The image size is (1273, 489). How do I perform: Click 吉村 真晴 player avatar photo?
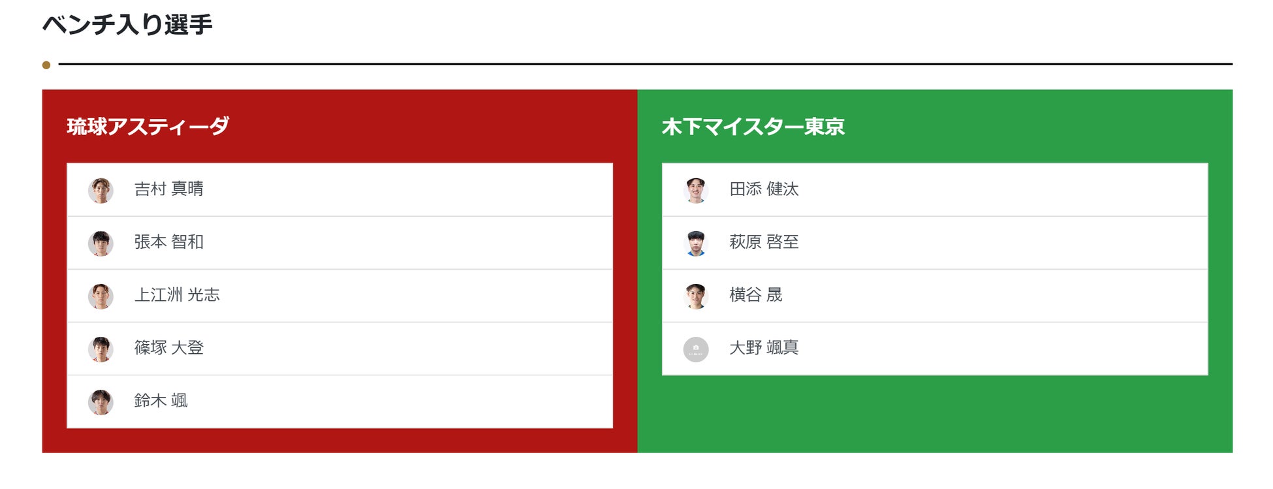(x=101, y=191)
